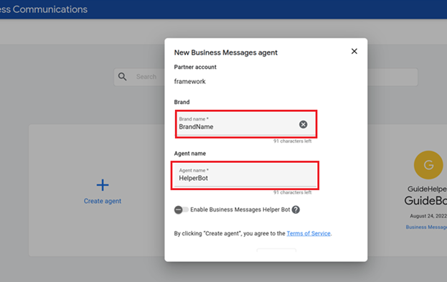Viewport: 447px width, 282px height.
Task: Select the GuideBot agent name
Action: (425, 201)
